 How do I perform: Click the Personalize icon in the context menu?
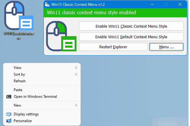[9, 121]
